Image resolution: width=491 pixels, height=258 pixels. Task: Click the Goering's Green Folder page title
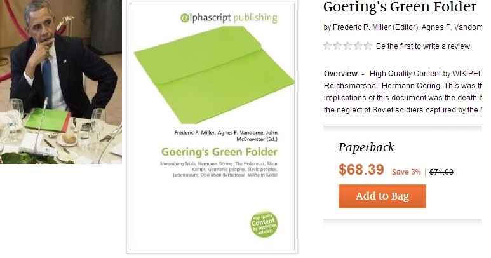pos(400,7)
